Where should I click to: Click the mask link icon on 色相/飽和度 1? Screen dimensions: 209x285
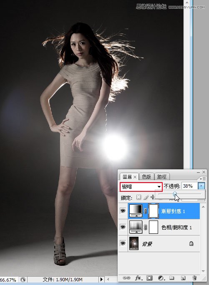[145, 227]
